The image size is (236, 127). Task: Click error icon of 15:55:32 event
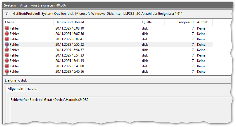(7, 45)
